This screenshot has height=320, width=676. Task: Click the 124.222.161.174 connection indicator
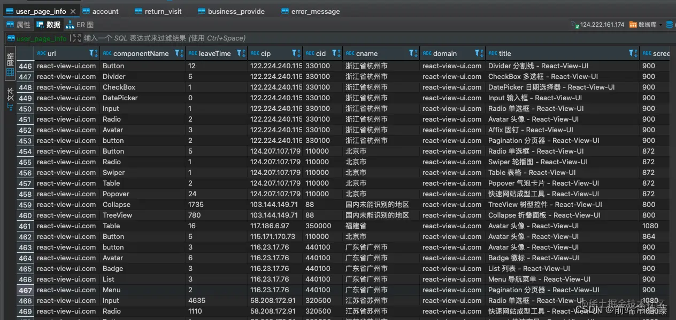click(597, 25)
